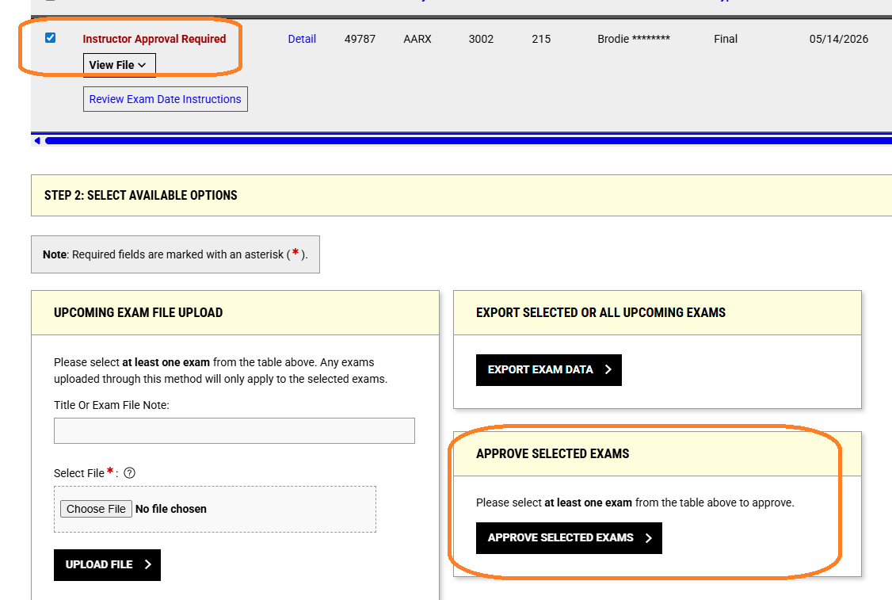Click the Upload File button
Image resolution: width=892 pixels, height=600 pixels.
click(x=107, y=564)
